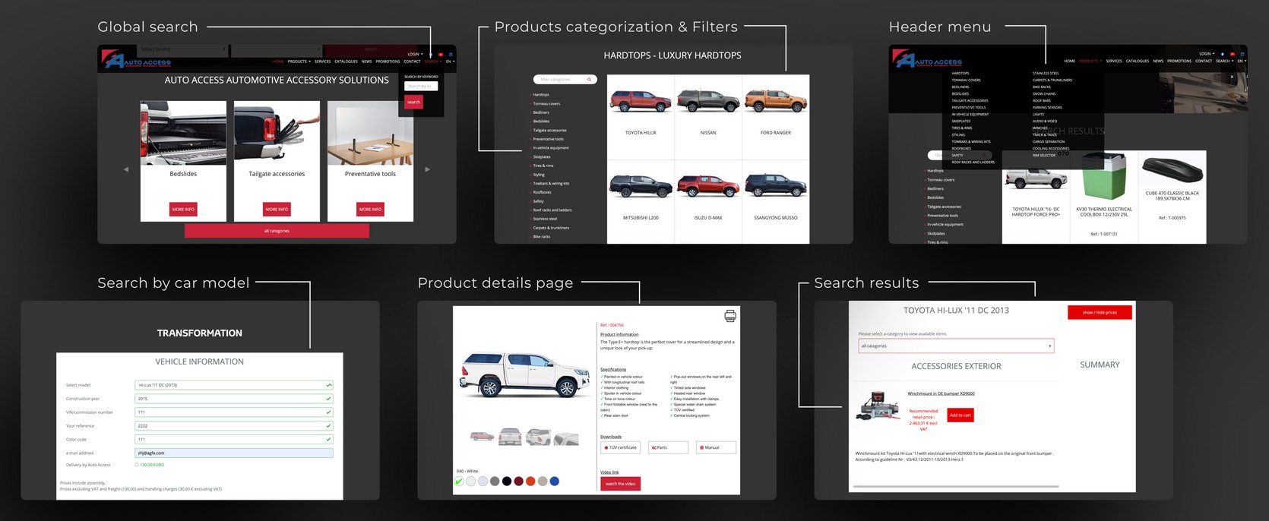This screenshot has height=521, width=1269.
Task: Open EN language dropdown in Header menu screenshot
Action: pos(1242,61)
